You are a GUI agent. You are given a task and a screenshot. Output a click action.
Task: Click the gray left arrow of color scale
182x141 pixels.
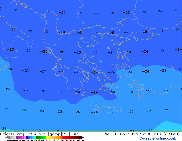pos(7,138)
